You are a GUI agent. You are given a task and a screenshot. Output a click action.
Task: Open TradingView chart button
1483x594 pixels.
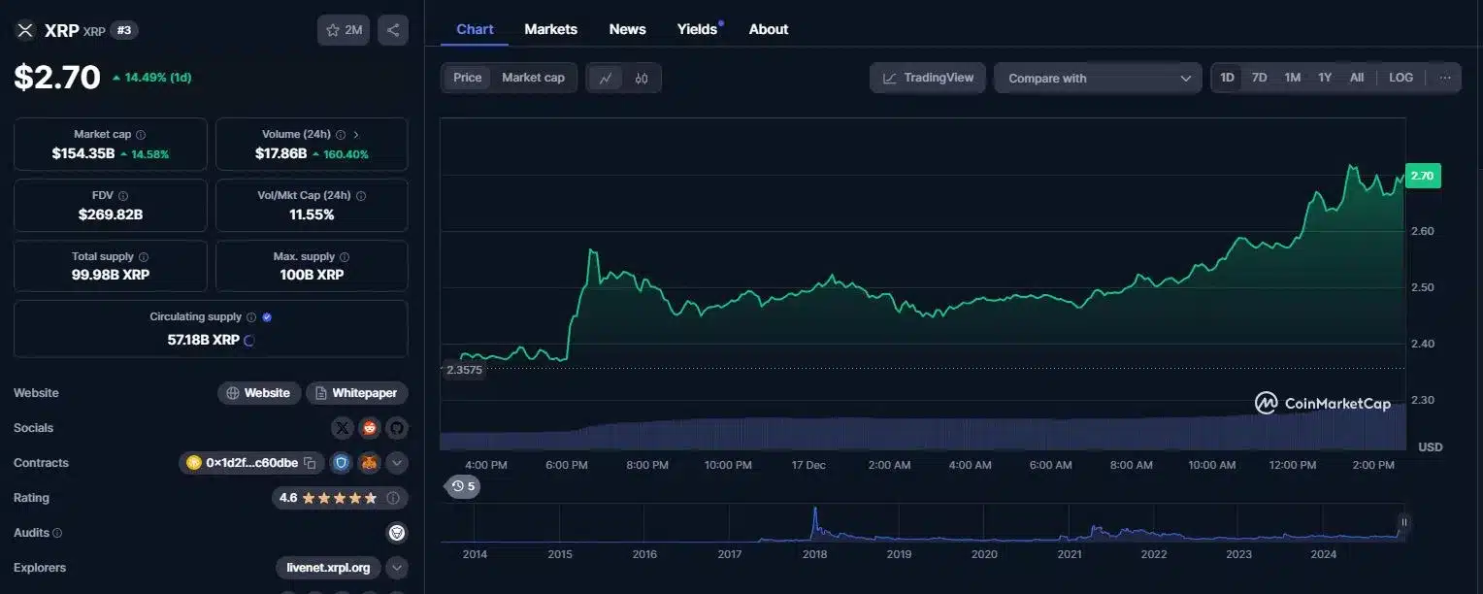tap(928, 78)
